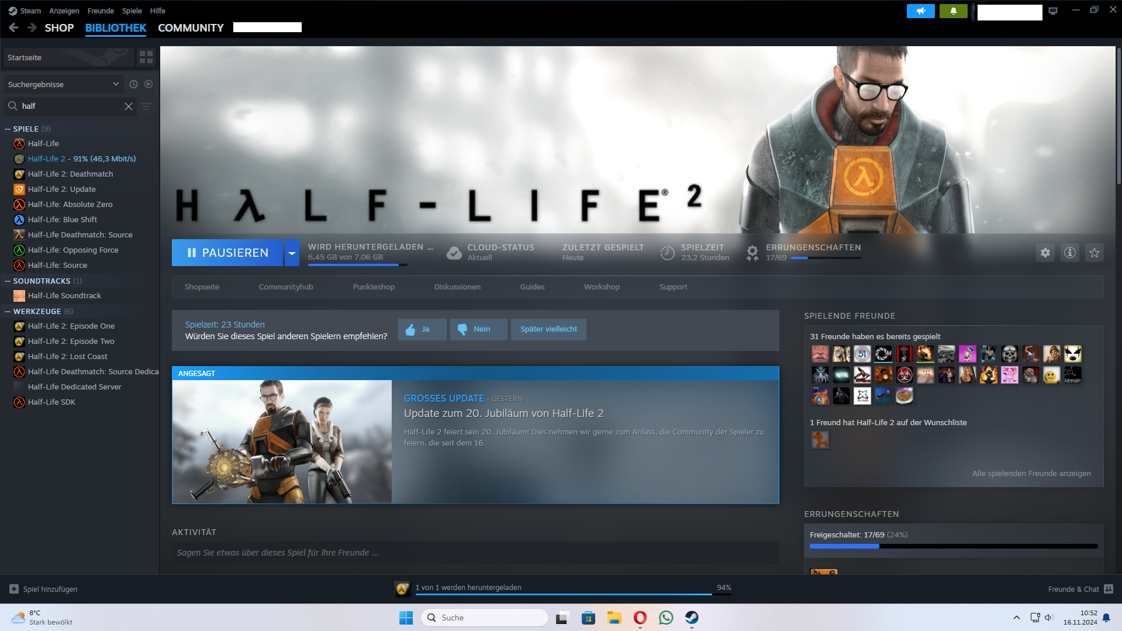This screenshot has height=631, width=1122.
Task: Collapse the WERKZEUGE category
Action: tap(8, 311)
